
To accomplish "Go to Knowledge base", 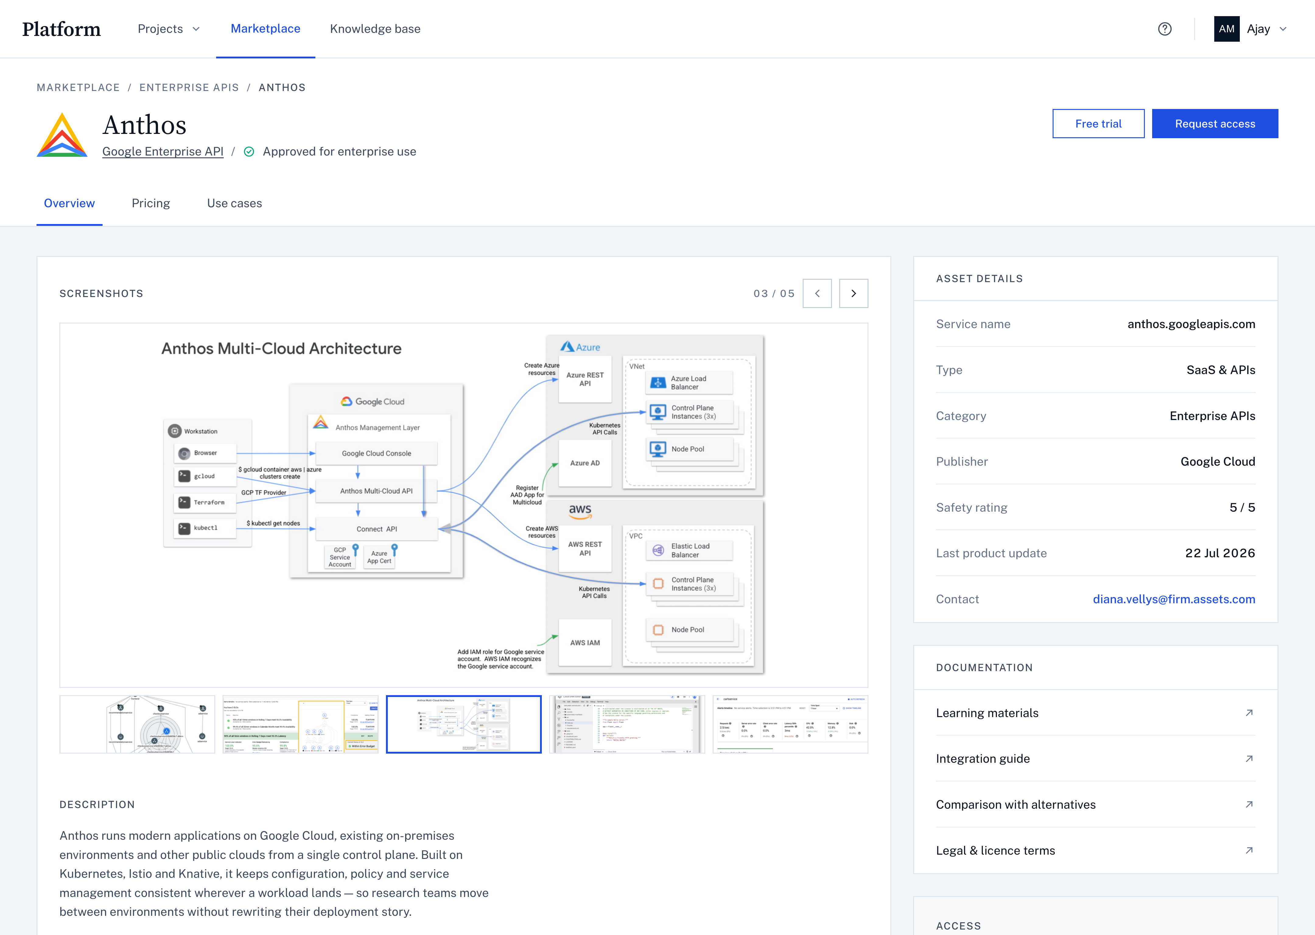I will [x=375, y=29].
